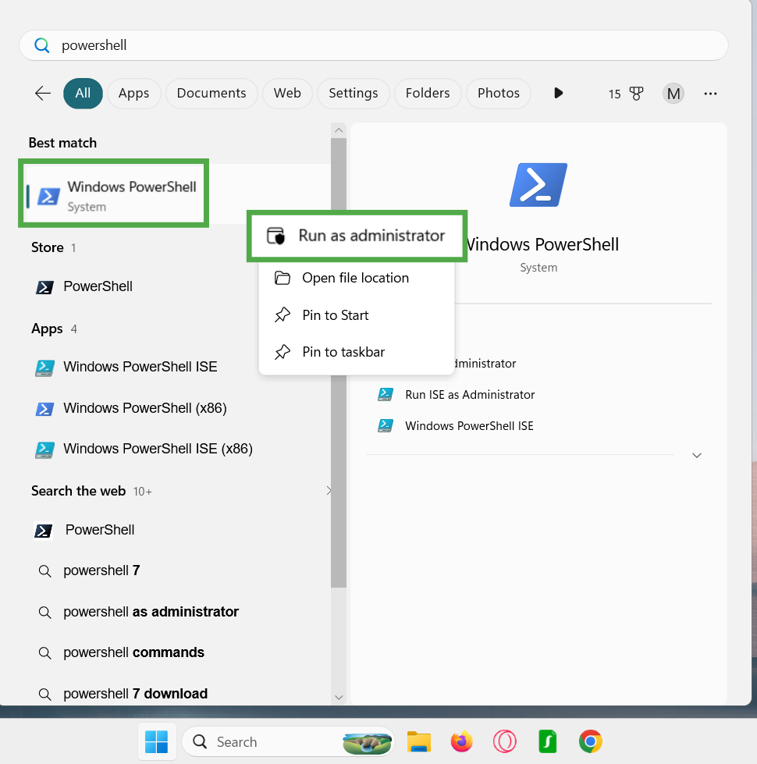Expand Search the web section chevron
This screenshot has height=764, width=757.
[x=329, y=491]
